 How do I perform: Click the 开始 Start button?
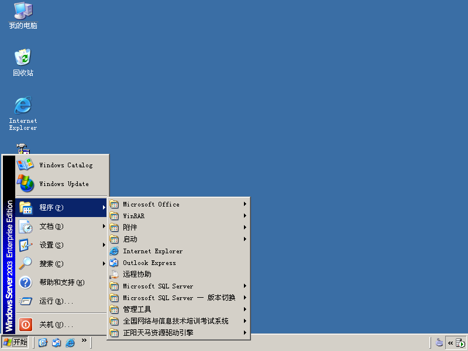point(15,342)
